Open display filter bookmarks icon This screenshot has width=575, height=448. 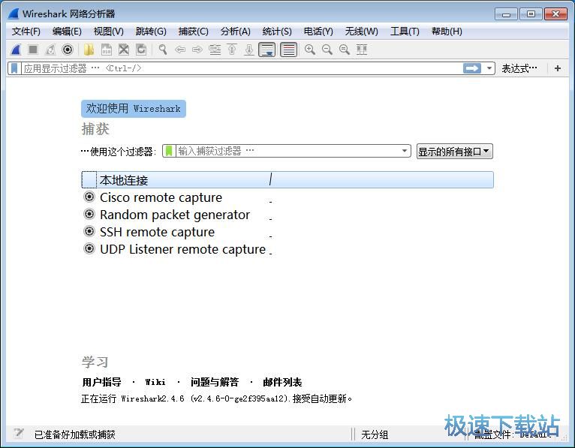14,68
